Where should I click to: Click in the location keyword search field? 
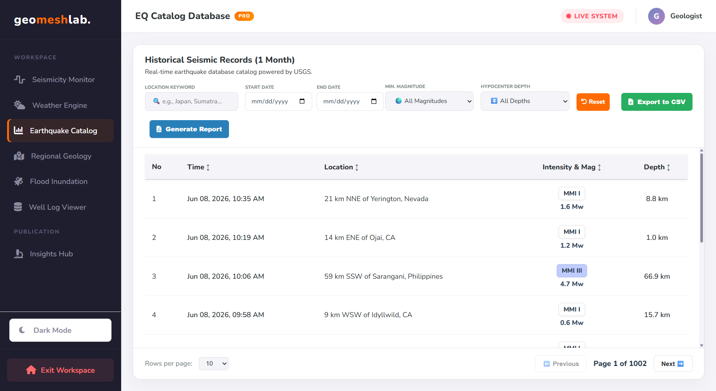pos(192,101)
